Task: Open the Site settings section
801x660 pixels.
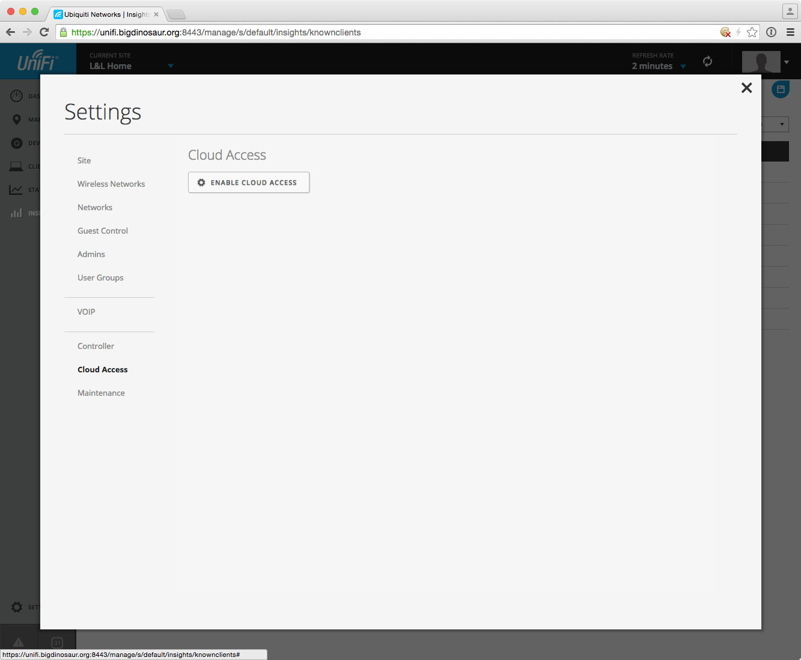Action: 84,160
